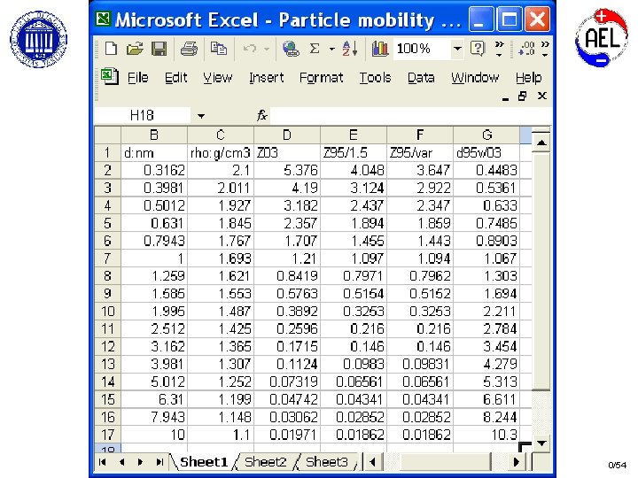
Task: Select cell containing rho:g/cm3
Action: (221, 152)
